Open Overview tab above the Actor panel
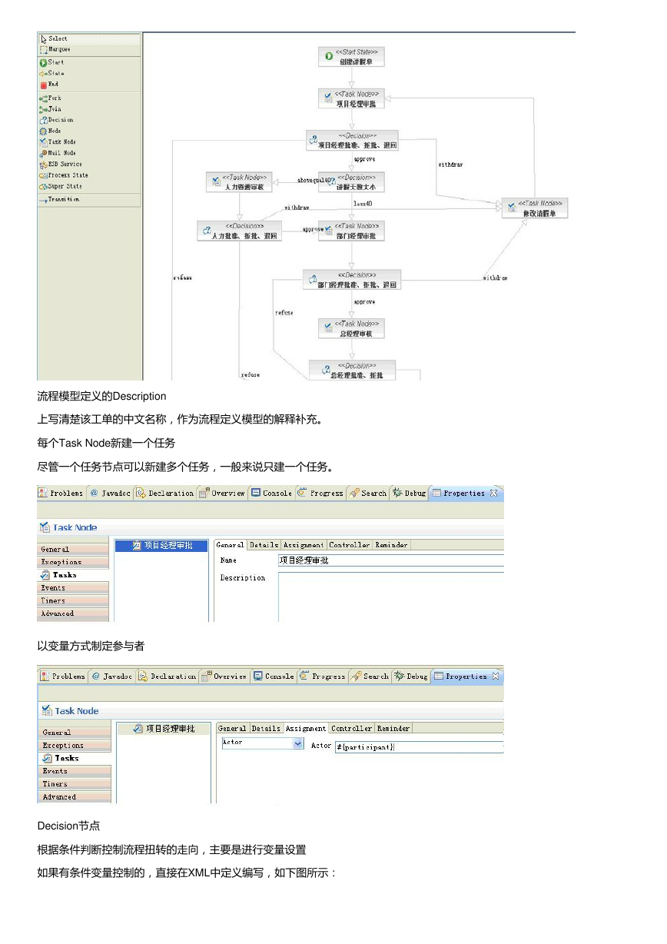 [x=224, y=676]
